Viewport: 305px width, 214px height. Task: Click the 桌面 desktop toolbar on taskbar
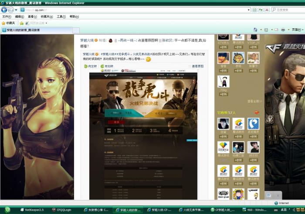click(284, 210)
